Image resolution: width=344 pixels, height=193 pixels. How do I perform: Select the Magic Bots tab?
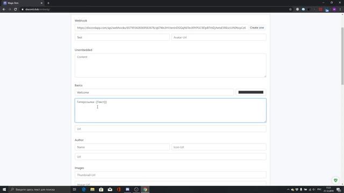coord(23,3)
